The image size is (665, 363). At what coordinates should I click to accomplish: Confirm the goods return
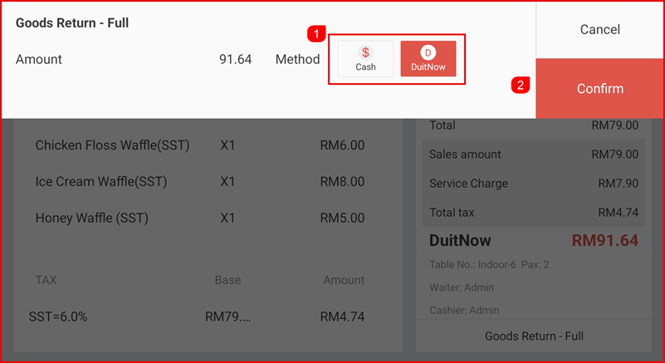[600, 89]
